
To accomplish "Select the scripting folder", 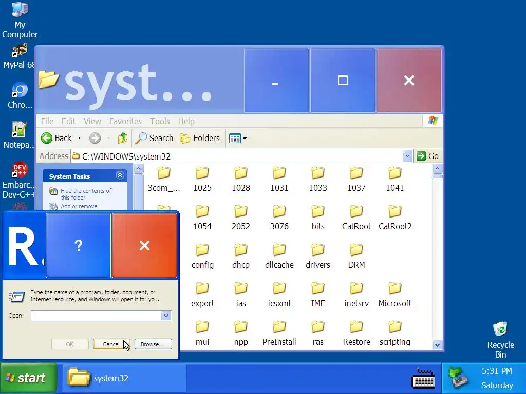I will tap(395, 333).
